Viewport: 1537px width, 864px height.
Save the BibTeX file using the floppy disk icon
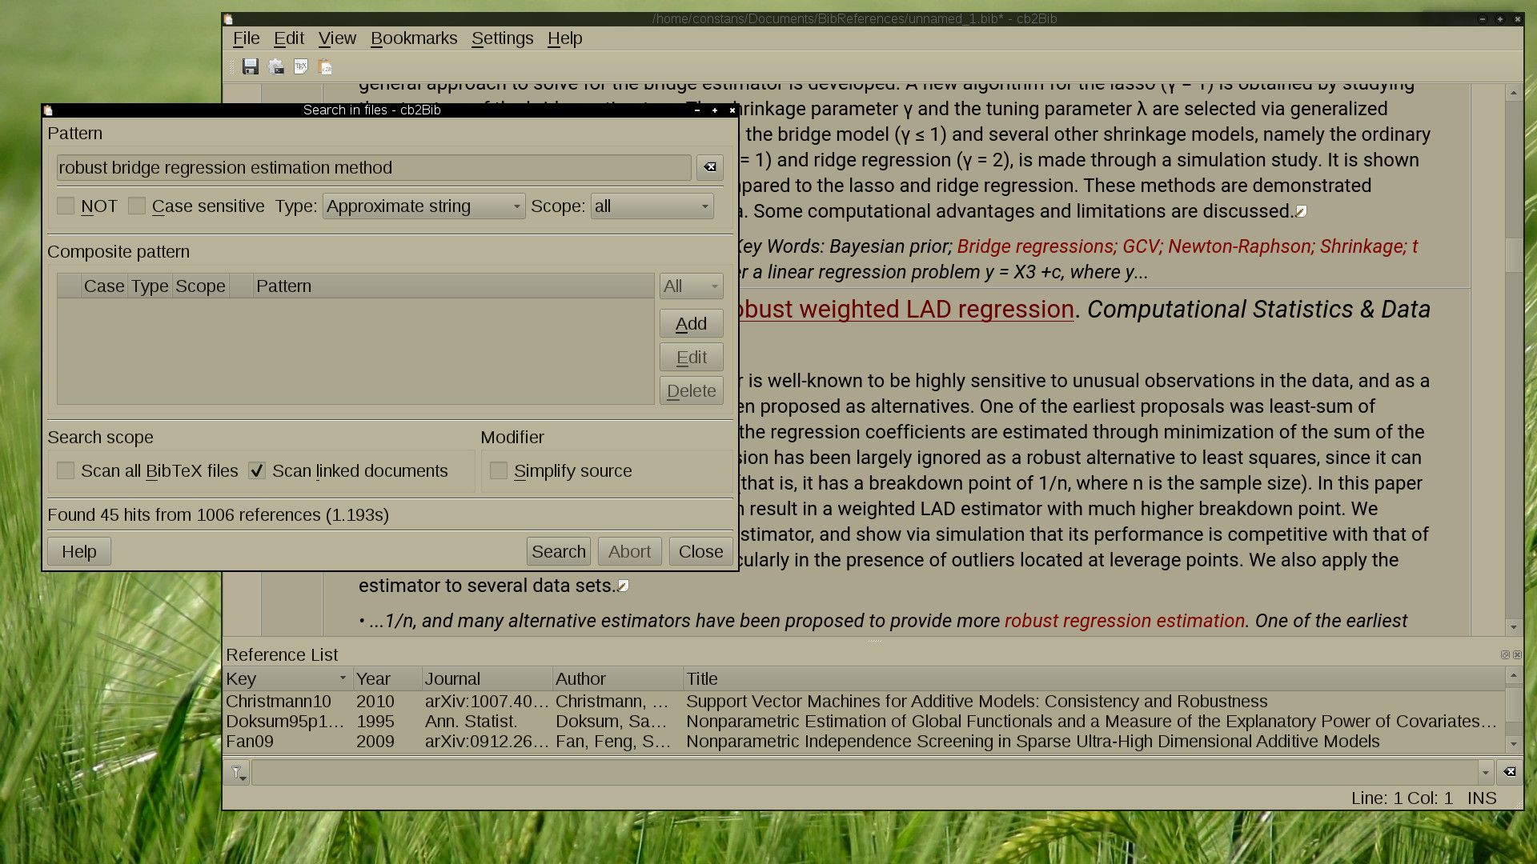point(251,67)
